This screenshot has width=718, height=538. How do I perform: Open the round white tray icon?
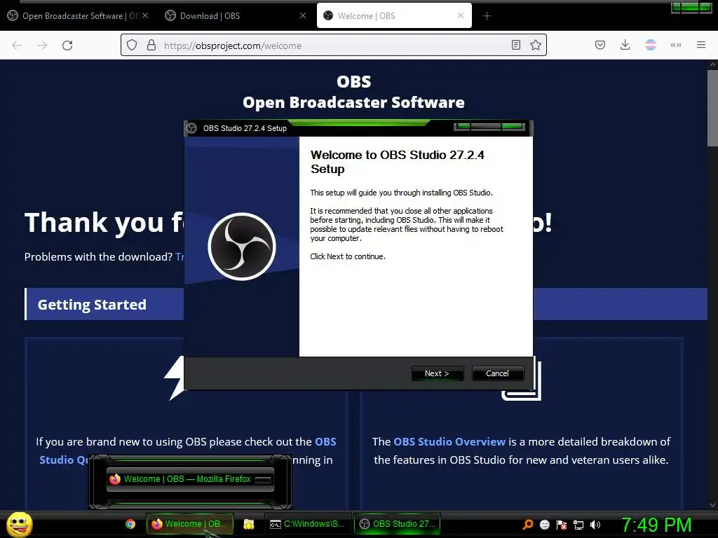544,525
